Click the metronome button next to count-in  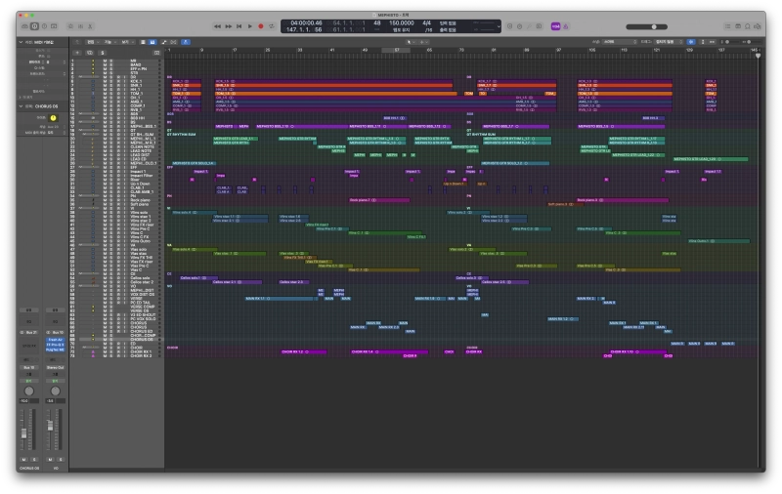point(568,25)
